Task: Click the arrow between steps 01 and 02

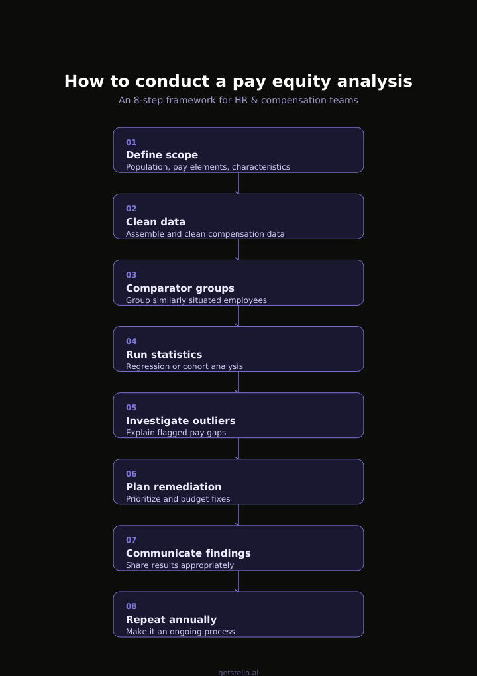Action: pyautogui.click(x=238, y=183)
